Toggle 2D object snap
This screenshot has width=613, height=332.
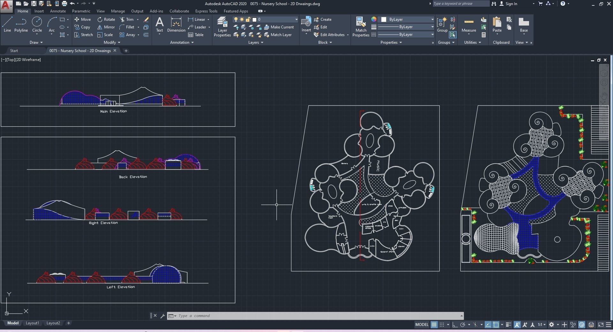pos(496,325)
